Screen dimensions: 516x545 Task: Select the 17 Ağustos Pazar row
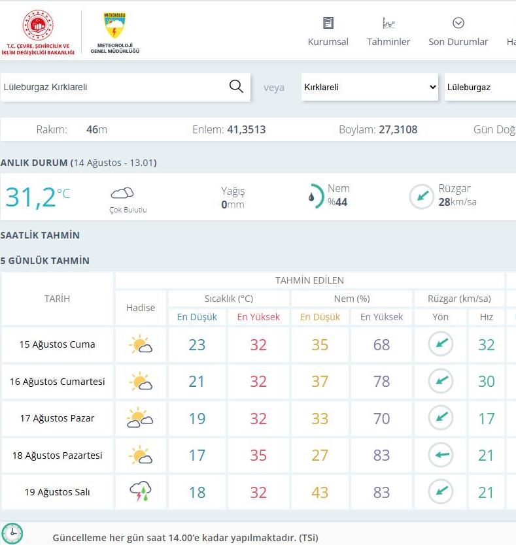(58, 418)
